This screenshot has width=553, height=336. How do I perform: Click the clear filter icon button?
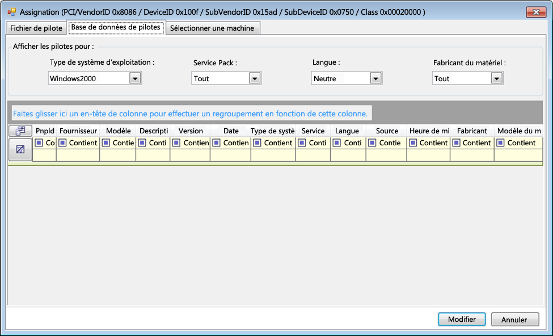20,149
